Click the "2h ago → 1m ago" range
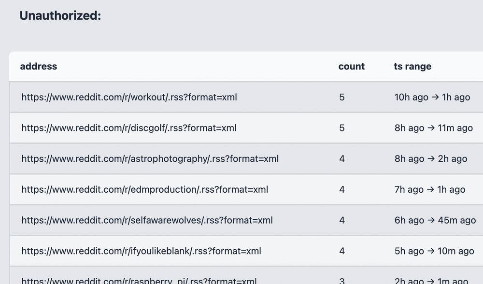Viewport: 483px width, 284px height. pos(431,281)
